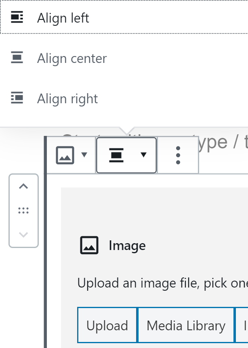Click the change alignment icon in the block toolbar
The height and width of the screenshot is (348, 248).
(x=116, y=155)
